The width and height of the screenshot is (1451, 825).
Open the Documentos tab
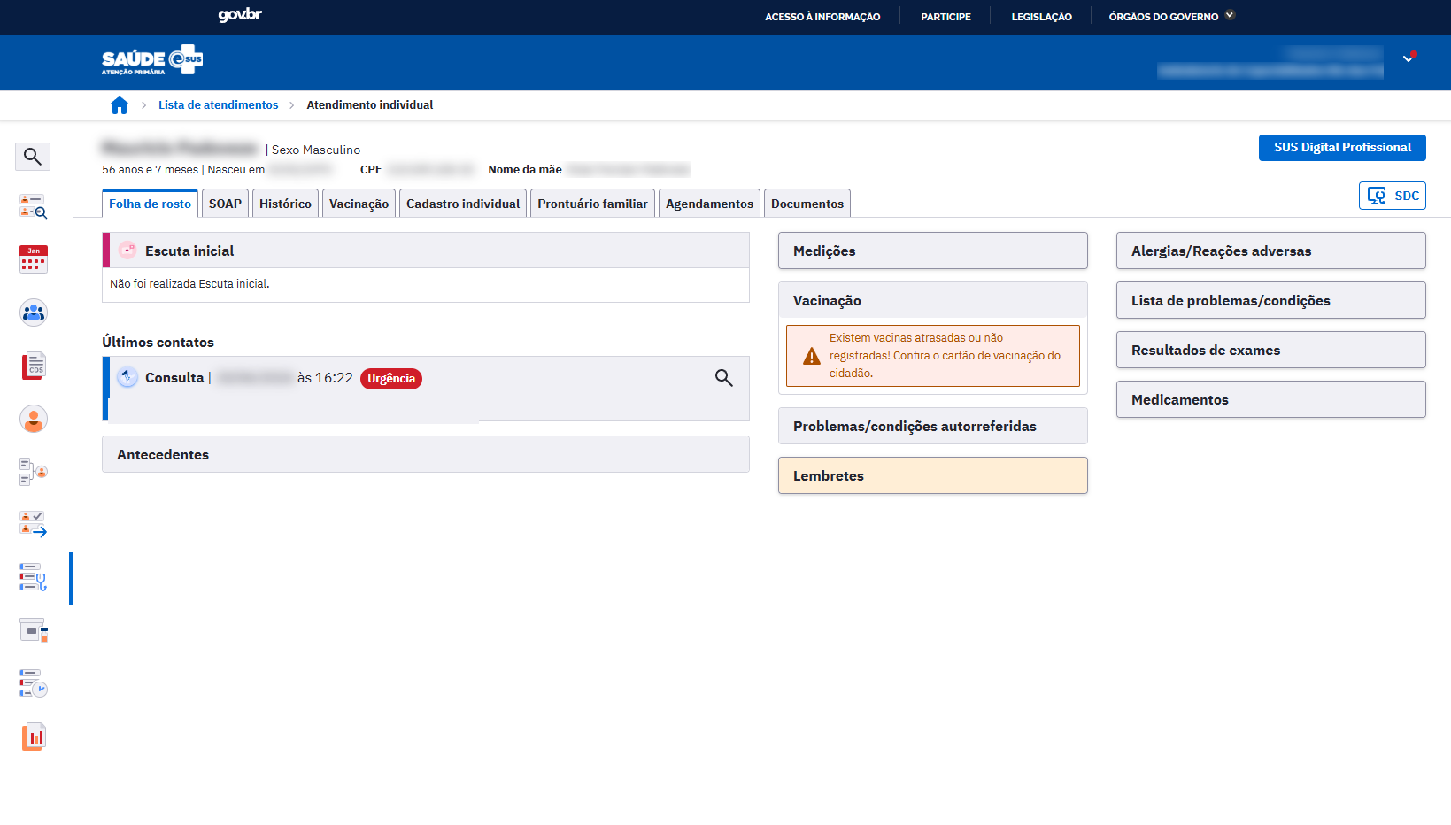click(x=807, y=204)
